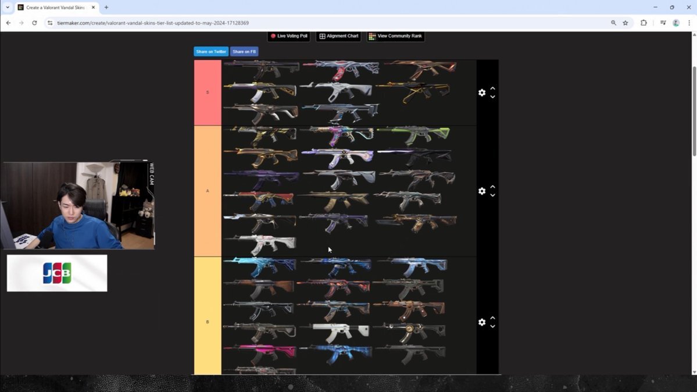The image size is (697, 392).
Task: Select the yellow B tier label
Action: 208,315
